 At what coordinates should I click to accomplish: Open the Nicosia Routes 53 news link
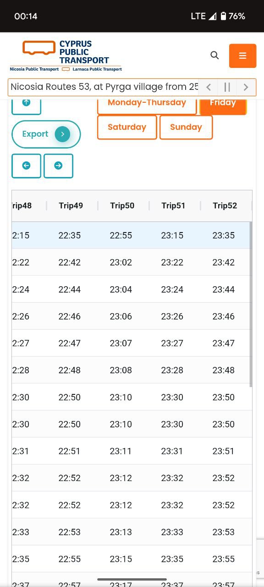coord(104,87)
